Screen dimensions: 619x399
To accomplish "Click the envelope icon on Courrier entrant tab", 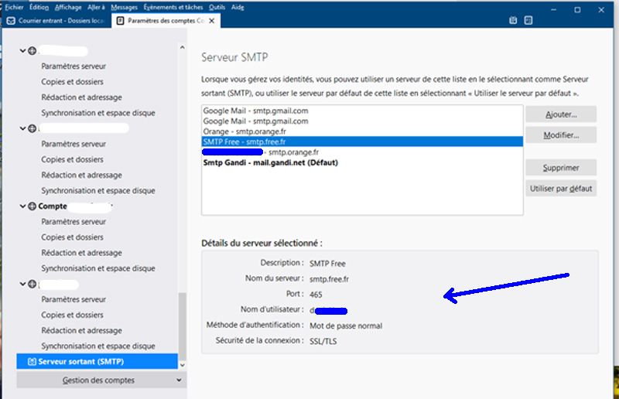I will pyautogui.click(x=10, y=21).
